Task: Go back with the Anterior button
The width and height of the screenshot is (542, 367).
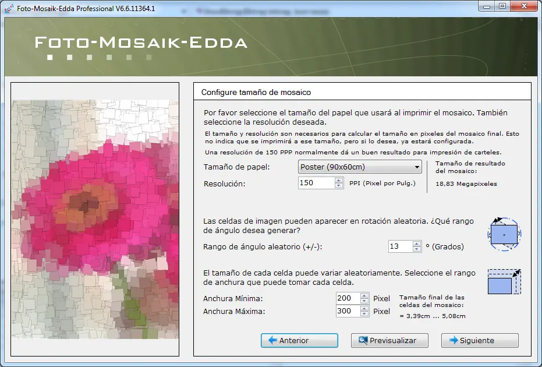Action: click(299, 341)
